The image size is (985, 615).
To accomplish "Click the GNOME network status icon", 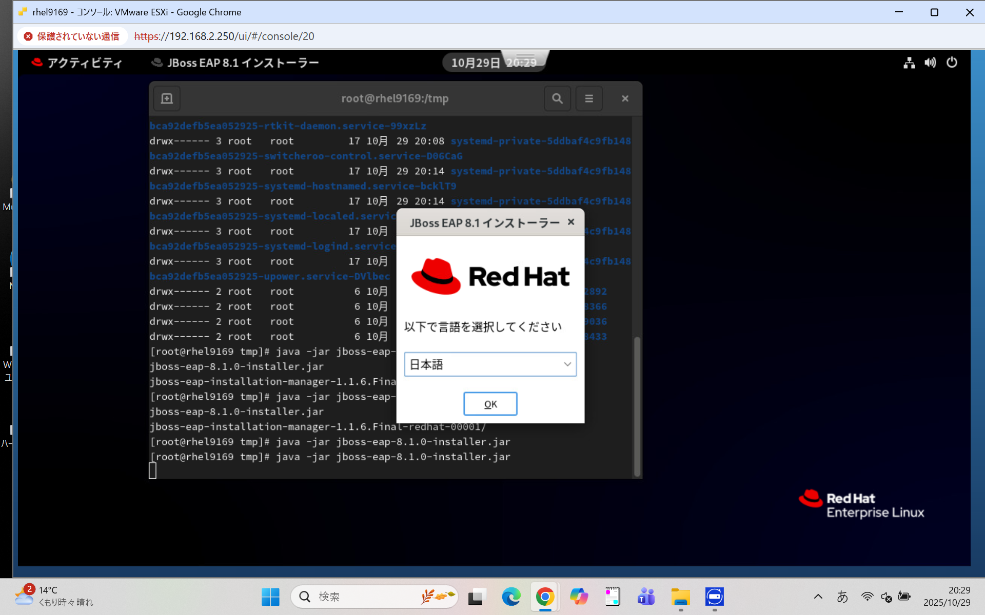I will click(909, 63).
